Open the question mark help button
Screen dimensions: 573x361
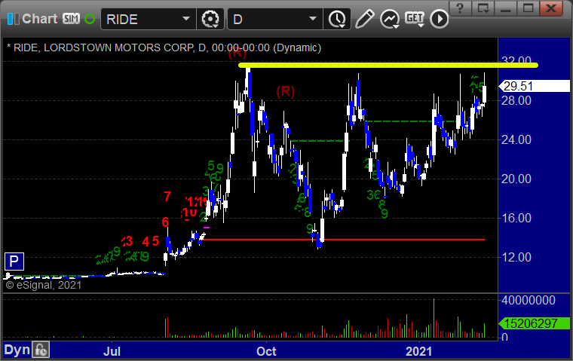point(460,8)
